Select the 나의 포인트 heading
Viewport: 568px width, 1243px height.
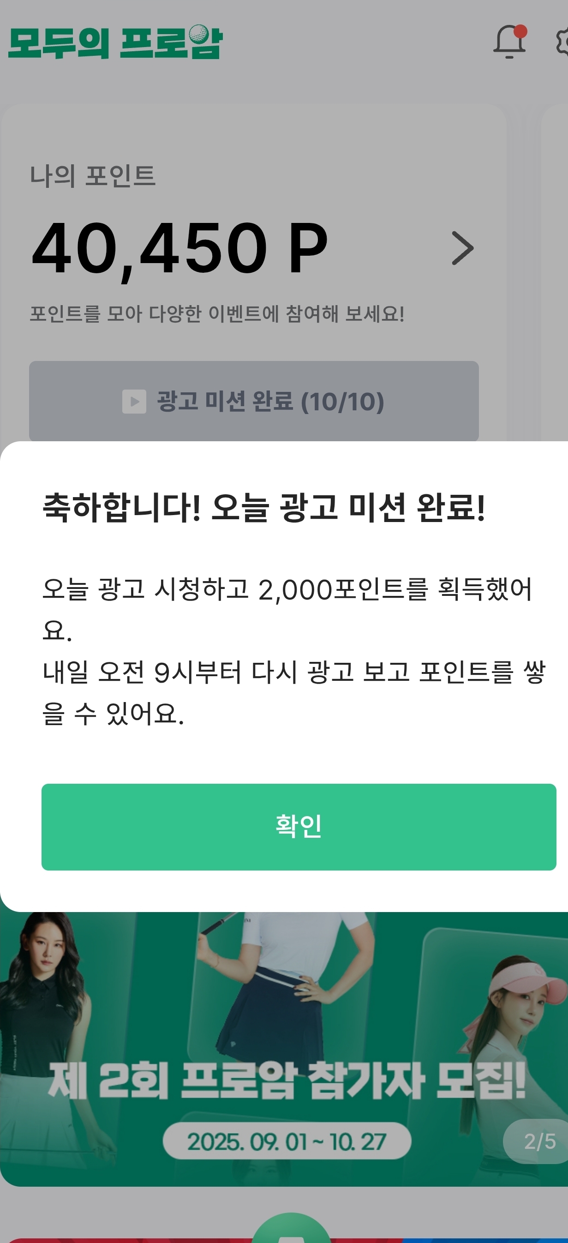(x=93, y=176)
